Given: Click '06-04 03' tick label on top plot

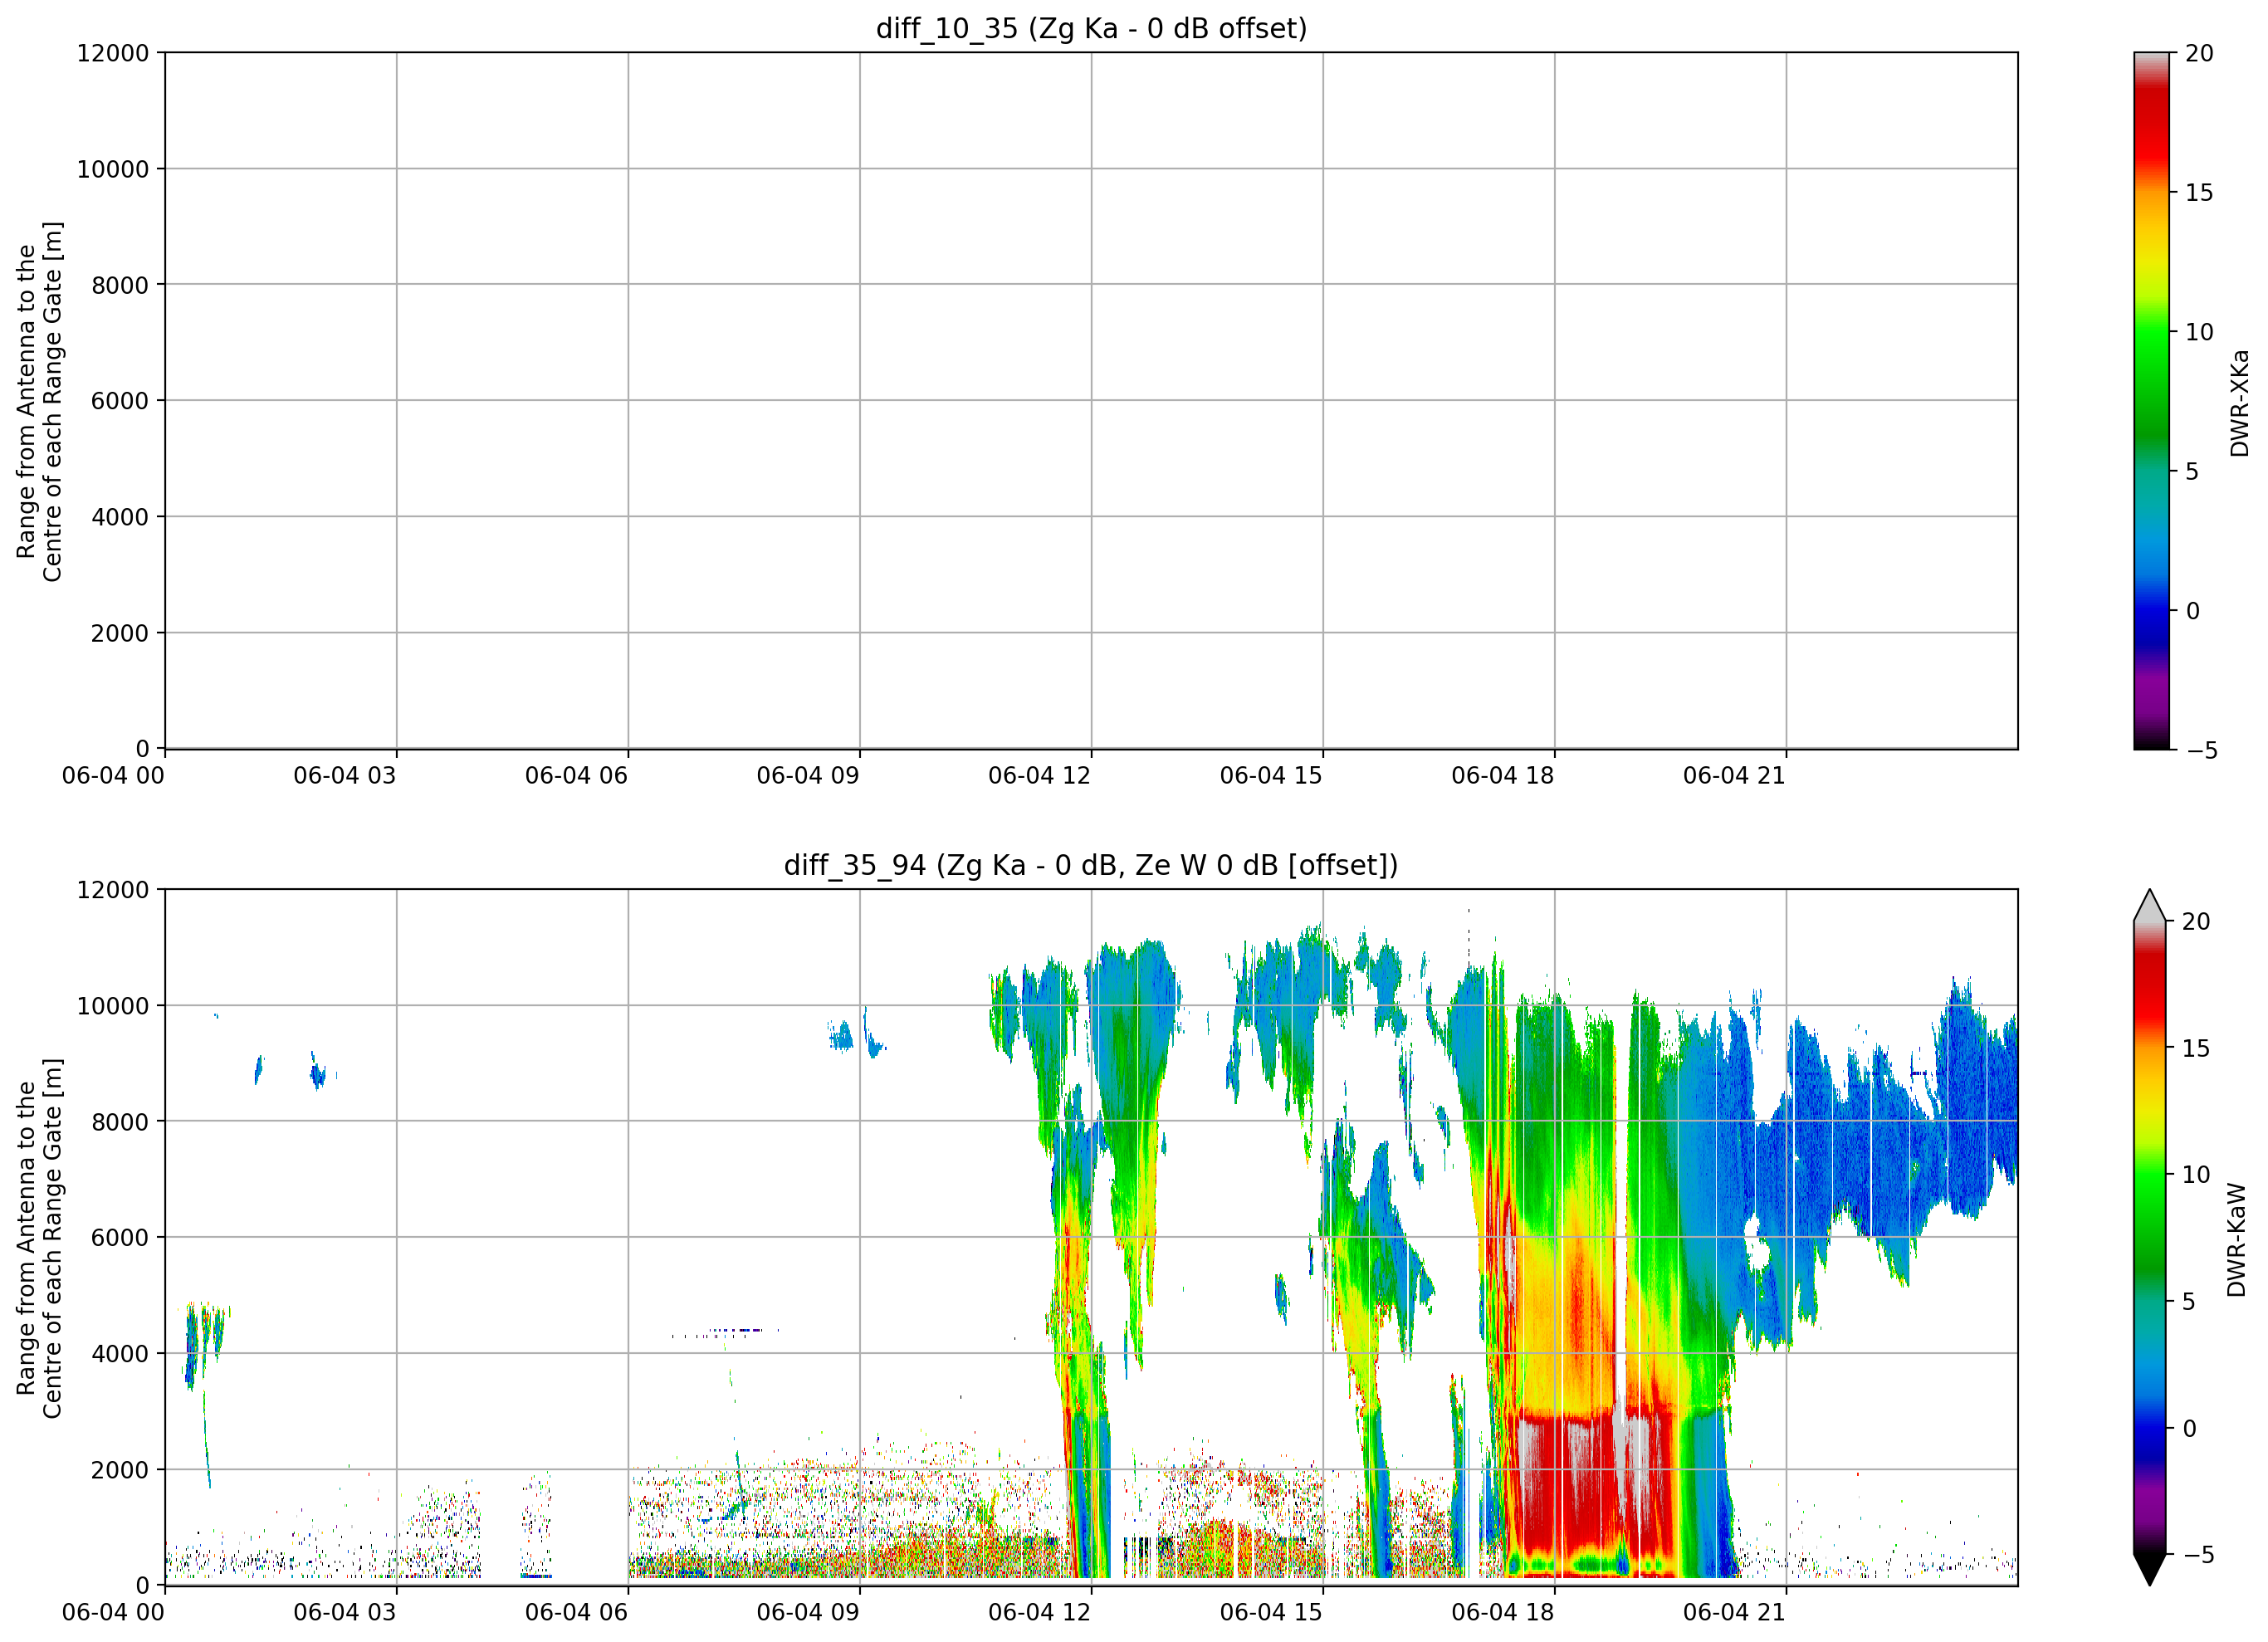Looking at the screenshot, I should (x=345, y=775).
